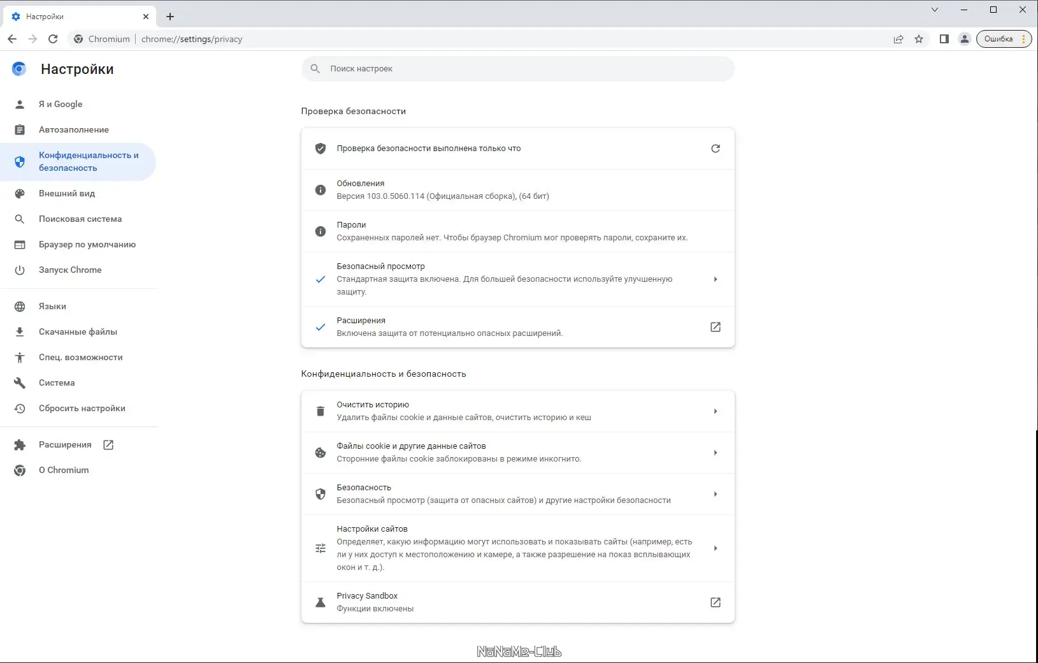Click the rerun safety check refresh icon
1038x663 pixels.
716,149
